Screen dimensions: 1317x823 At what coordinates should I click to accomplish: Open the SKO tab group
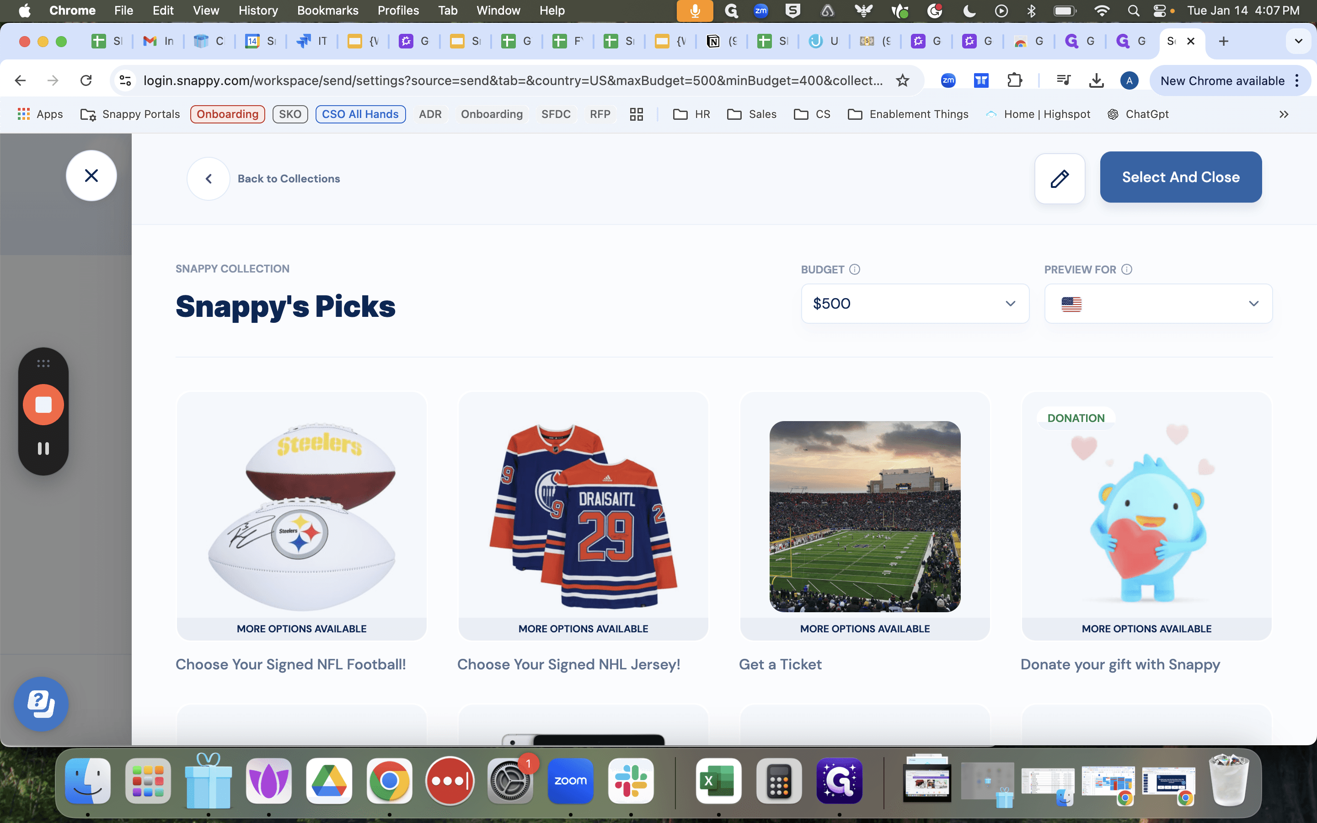290,114
